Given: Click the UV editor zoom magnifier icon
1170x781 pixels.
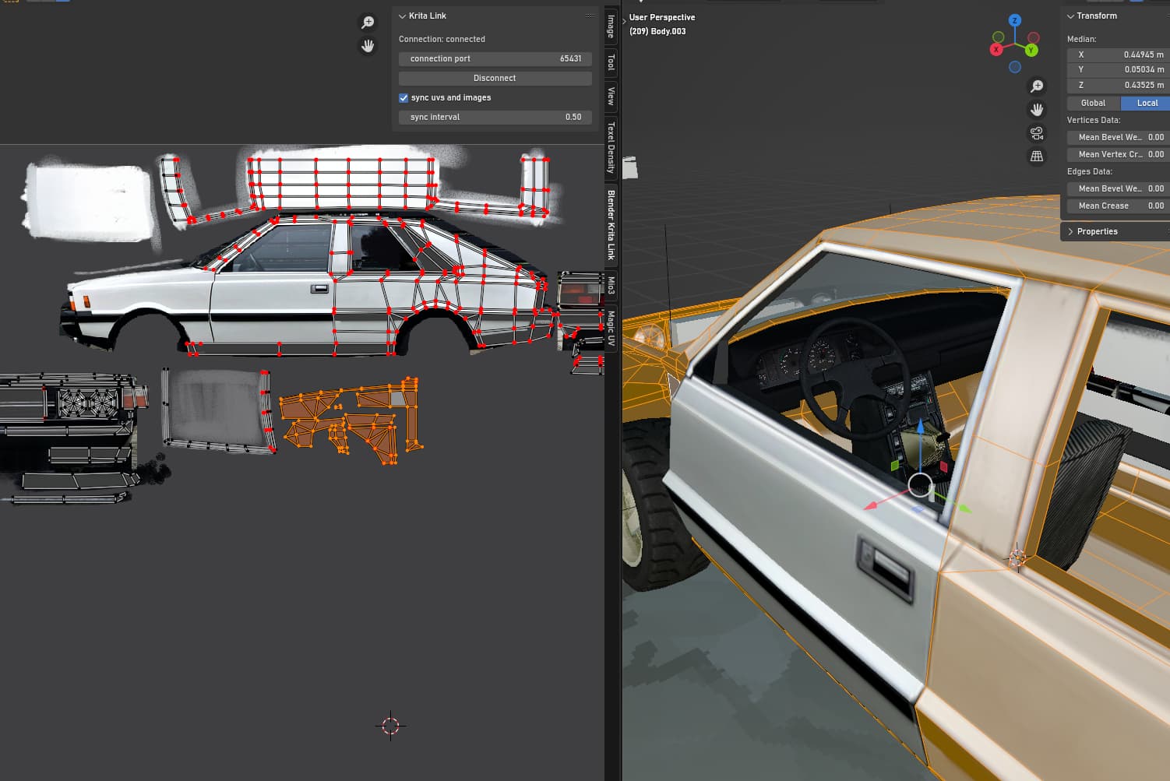Looking at the screenshot, I should [368, 23].
